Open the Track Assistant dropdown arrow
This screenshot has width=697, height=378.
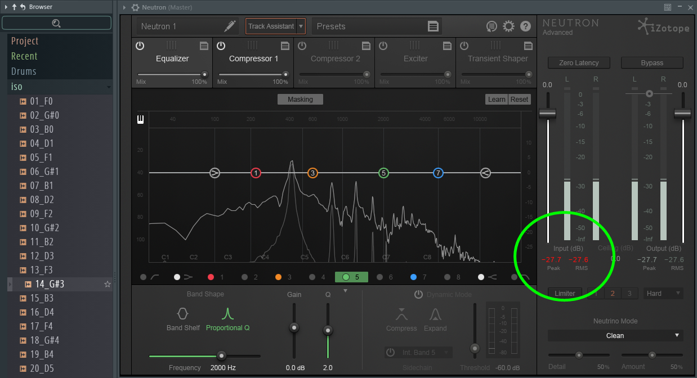[301, 26]
